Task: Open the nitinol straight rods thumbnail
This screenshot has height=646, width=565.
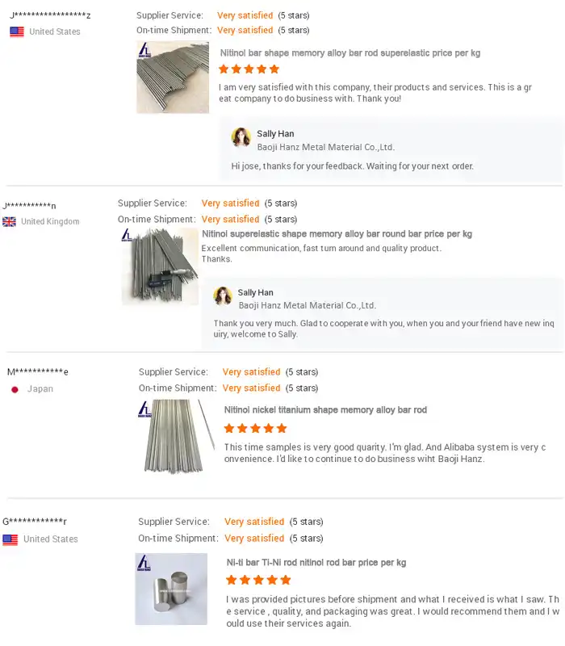Action: tap(175, 437)
